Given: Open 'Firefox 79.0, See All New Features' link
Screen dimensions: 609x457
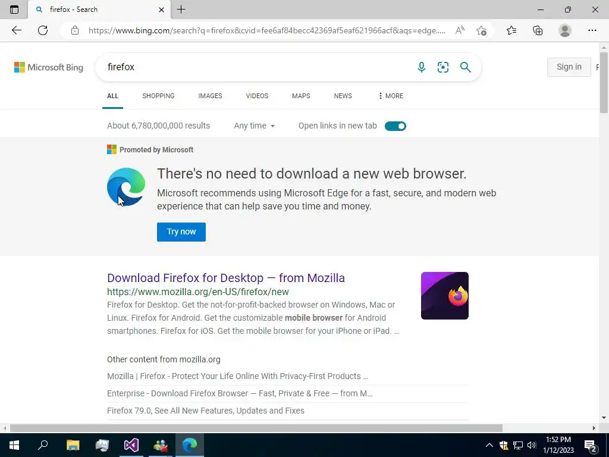Looking at the screenshot, I should point(205,411).
